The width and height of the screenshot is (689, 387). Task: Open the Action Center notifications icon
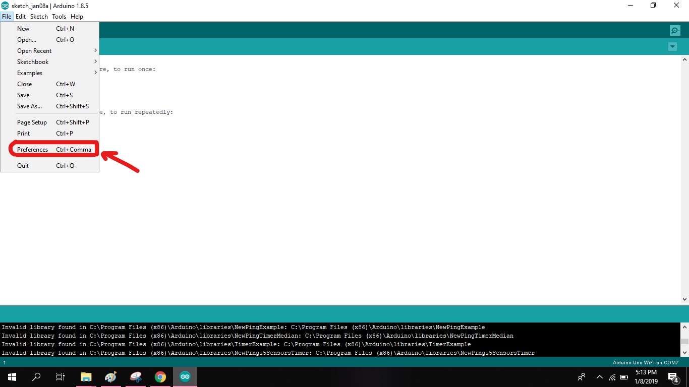coord(673,377)
